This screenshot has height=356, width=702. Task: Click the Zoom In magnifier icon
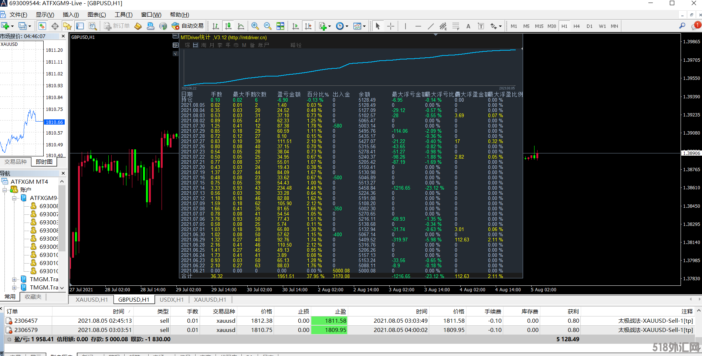[255, 26]
